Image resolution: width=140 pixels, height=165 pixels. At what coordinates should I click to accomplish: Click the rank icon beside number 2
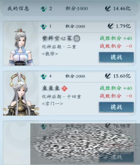(x=44, y=9)
